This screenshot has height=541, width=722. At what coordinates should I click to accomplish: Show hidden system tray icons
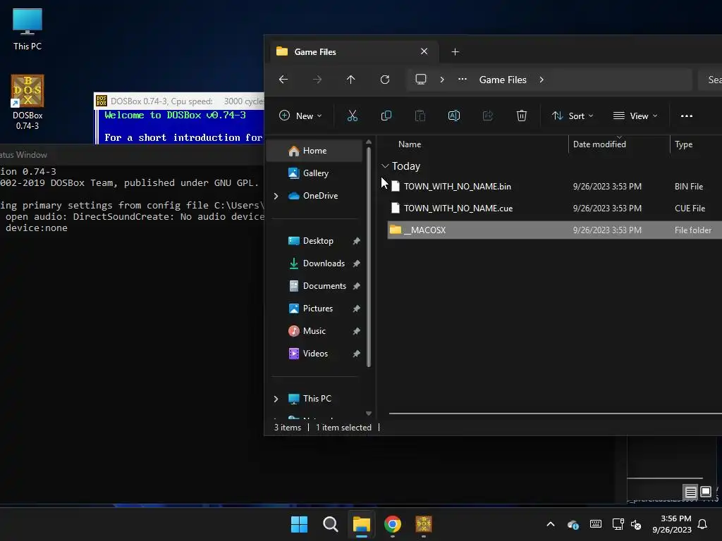click(551, 524)
